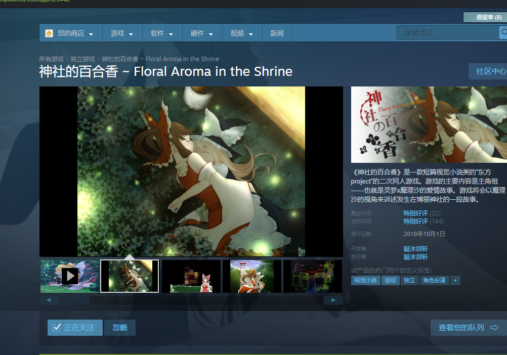Select the pixel map screenshot thumbnail
The width and height of the screenshot is (507, 355).
coord(313,276)
